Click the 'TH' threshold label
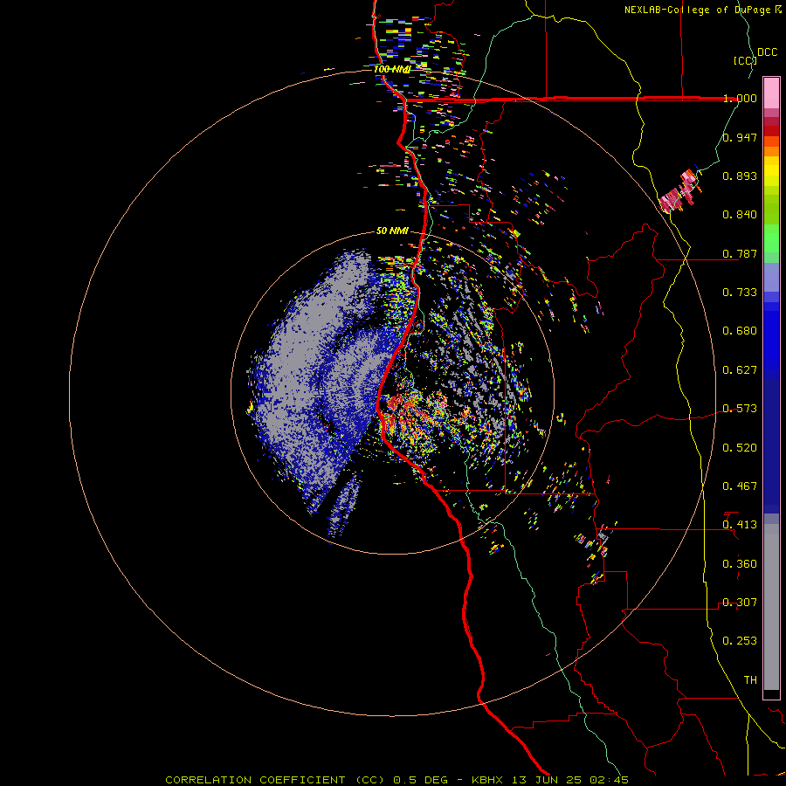Image resolution: width=786 pixels, height=786 pixels. tap(750, 680)
